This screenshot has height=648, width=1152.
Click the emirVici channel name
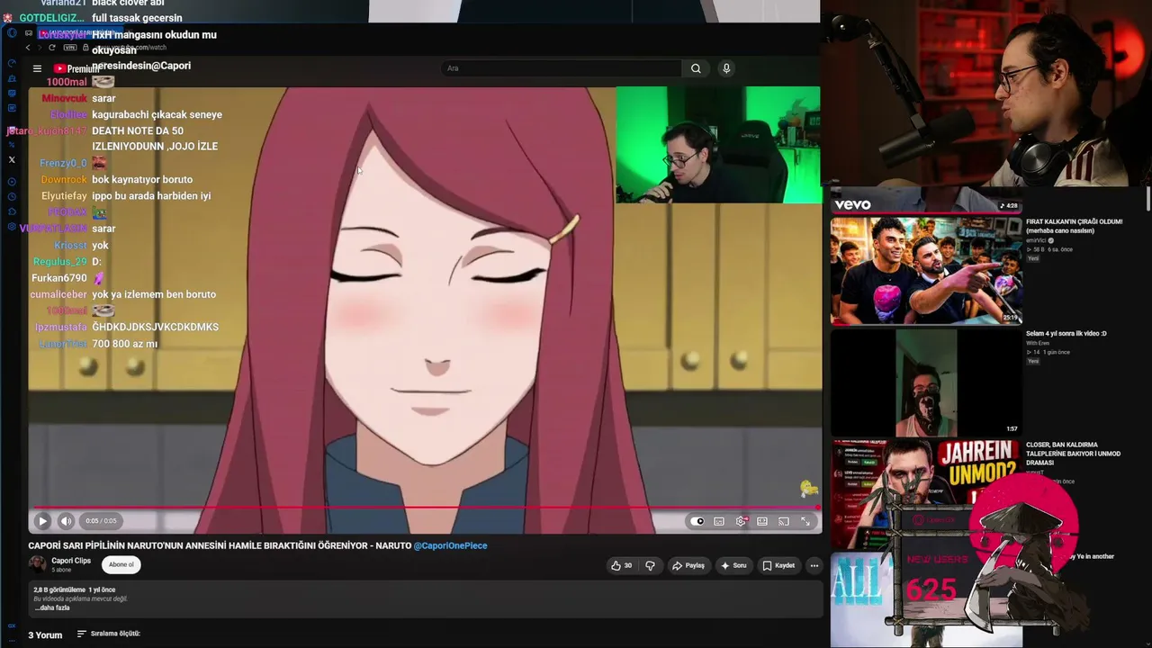point(1038,240)
